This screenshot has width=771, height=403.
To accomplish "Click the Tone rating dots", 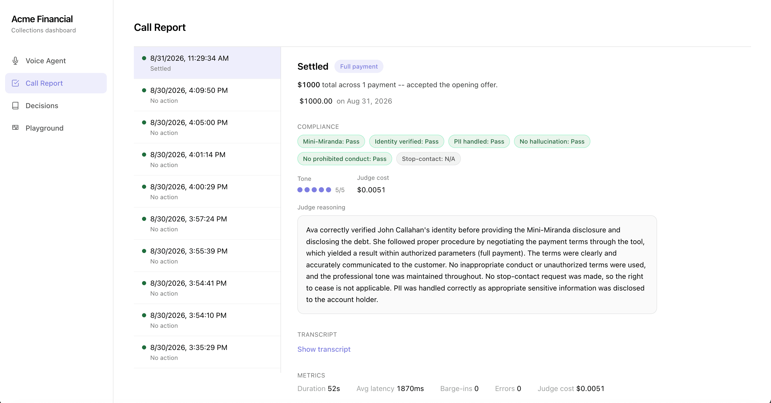I will tap(314, 190).
